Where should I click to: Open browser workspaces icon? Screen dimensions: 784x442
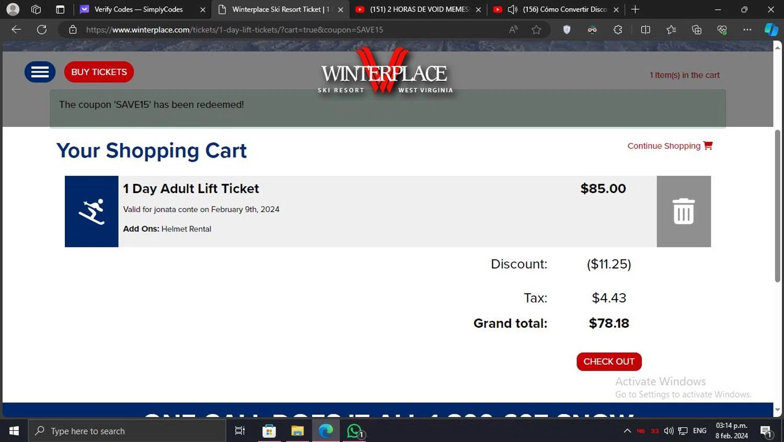[x=36, y=9]
